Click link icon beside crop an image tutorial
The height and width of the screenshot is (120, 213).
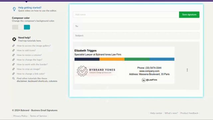tap(13, 69)
